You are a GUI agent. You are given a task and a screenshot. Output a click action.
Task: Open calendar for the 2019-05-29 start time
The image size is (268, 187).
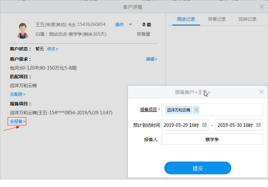[x=205, y=125]
